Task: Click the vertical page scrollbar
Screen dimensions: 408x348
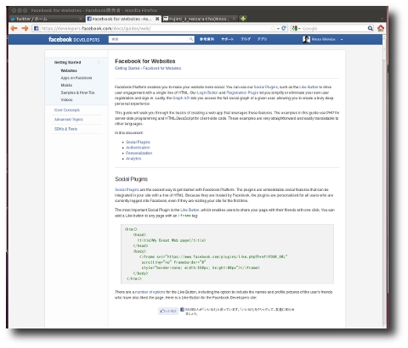Action: pos(384,181)
